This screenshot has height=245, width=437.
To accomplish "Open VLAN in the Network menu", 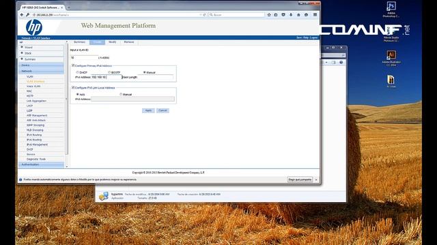I will pyautogui.click(x=30, y=76).
